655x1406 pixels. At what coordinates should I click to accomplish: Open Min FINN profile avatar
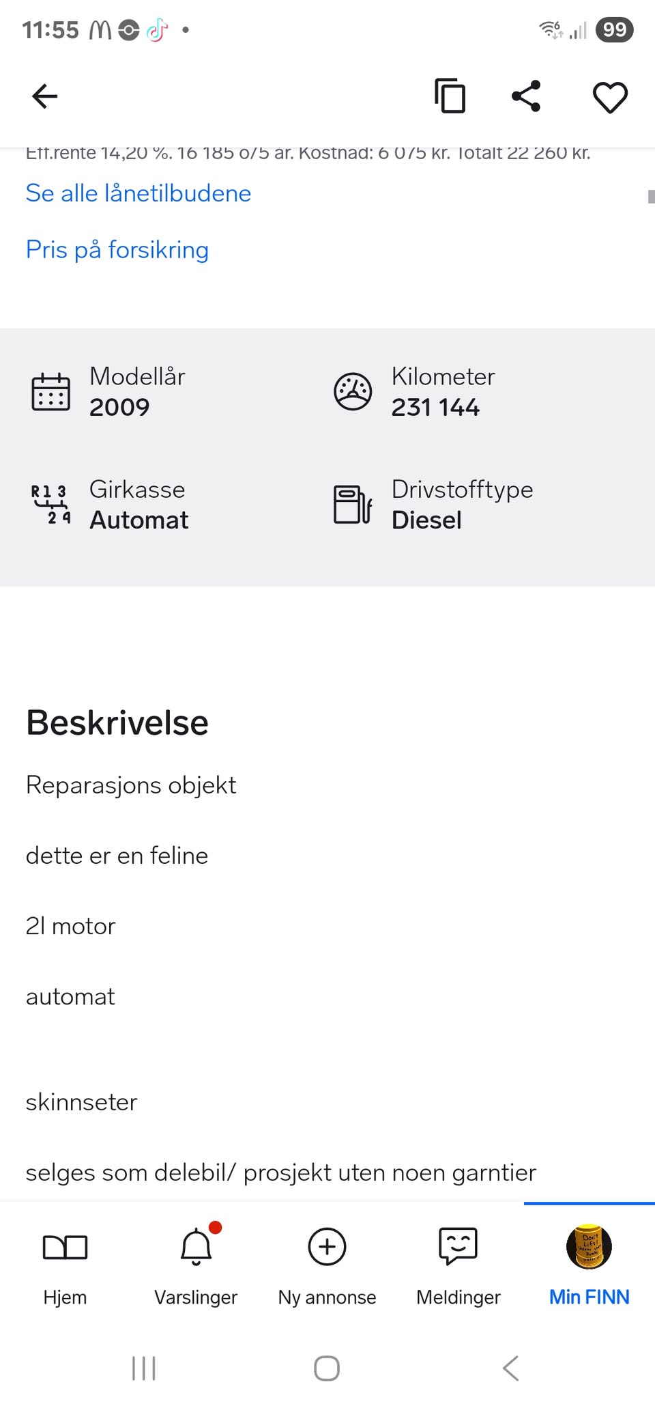[x=589, y=1247]
